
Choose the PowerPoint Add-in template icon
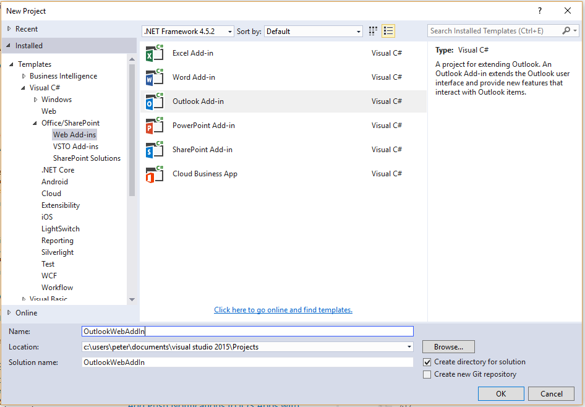[155, 126]
